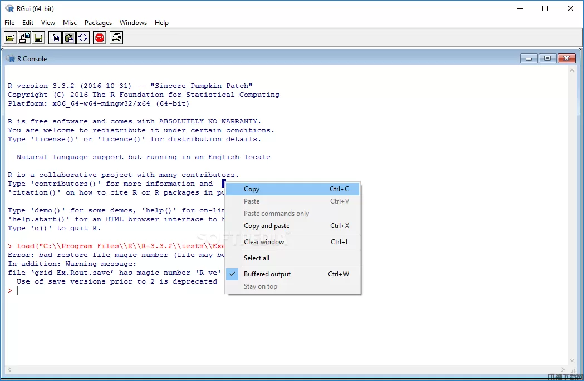Image resolution: width=584 pixels, height=381 pixels.
Task: Hit the red Stop computation icon
Action: point(100,38)
